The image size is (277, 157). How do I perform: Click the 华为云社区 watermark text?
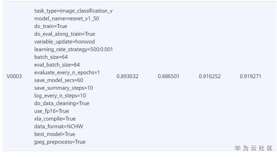tap(254, 148)
